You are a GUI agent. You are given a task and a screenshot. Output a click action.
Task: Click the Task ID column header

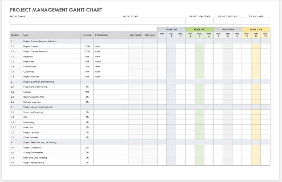click(x=16, y=35)
